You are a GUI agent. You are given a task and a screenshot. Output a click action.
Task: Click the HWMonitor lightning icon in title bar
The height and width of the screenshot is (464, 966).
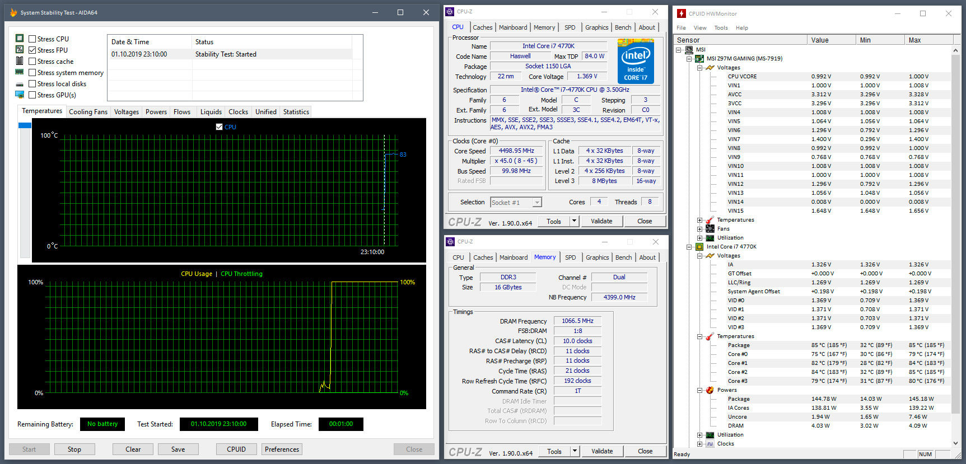(x=682, y=13)
